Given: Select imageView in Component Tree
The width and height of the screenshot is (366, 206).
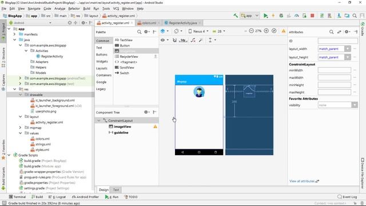Looking at the screenshot, I should pyautogui.click(x=122, y=126).
